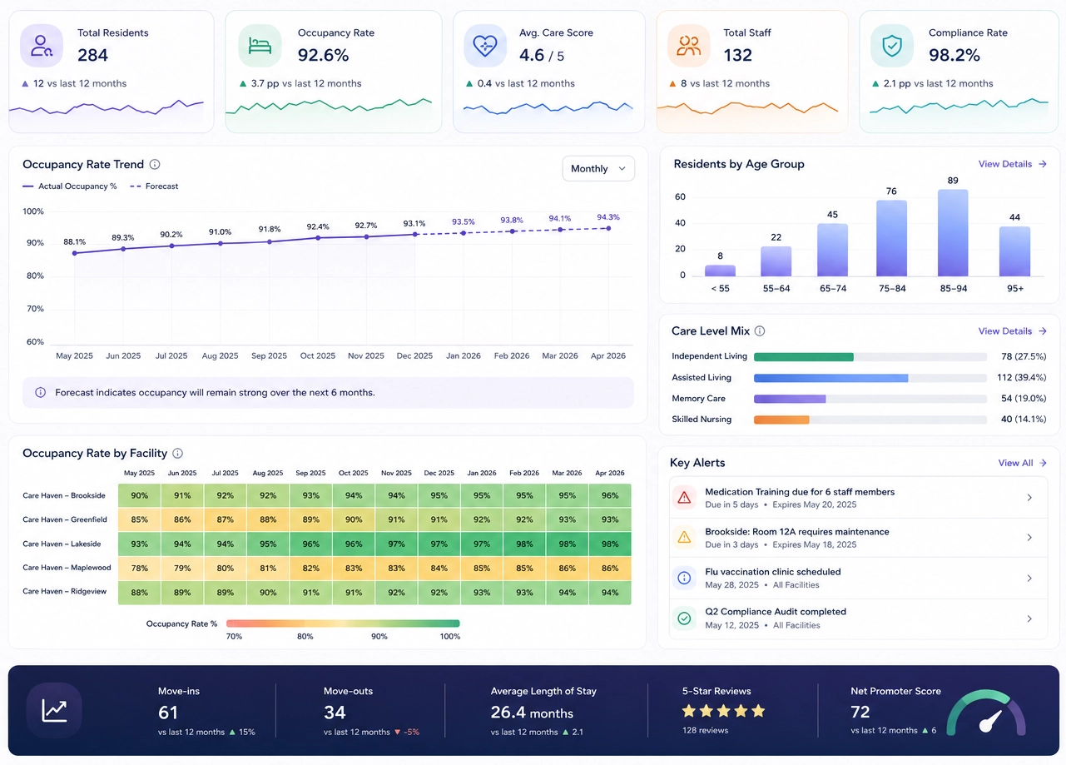This screenshot has height=765, width=1066.
Task: Open info tooltip beside Occupancy Rate by Facility
Action: (x=177, y=454)
